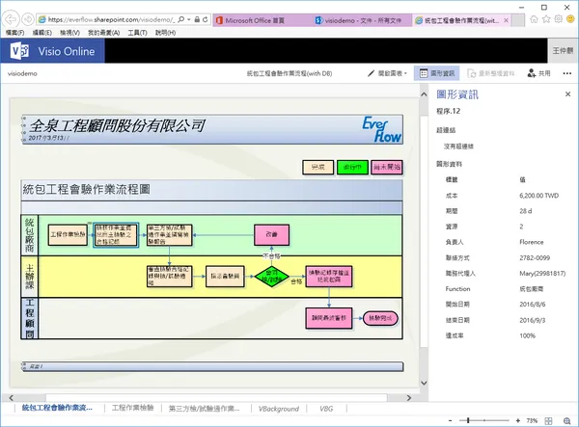Select second beige shape in yellow lane

pyautogui.click(x=225, y=277)
